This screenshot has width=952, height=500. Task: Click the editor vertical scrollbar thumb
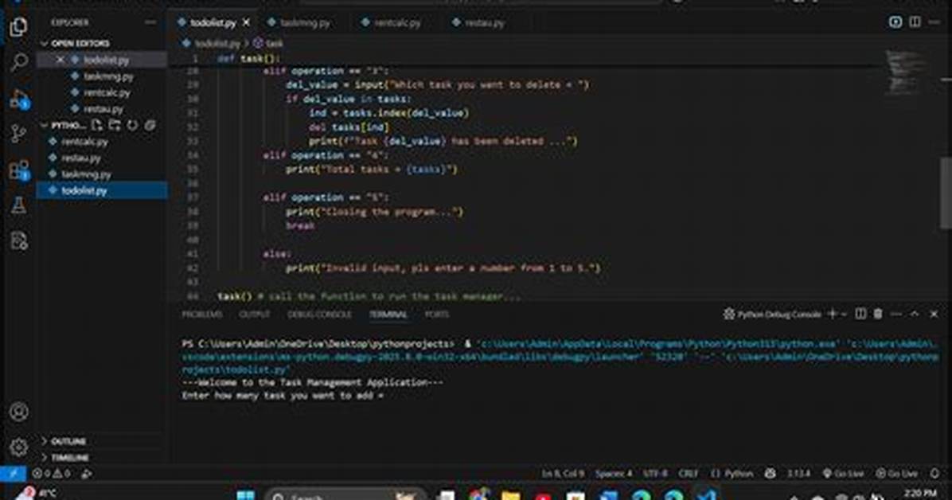[x=946, y=193]
